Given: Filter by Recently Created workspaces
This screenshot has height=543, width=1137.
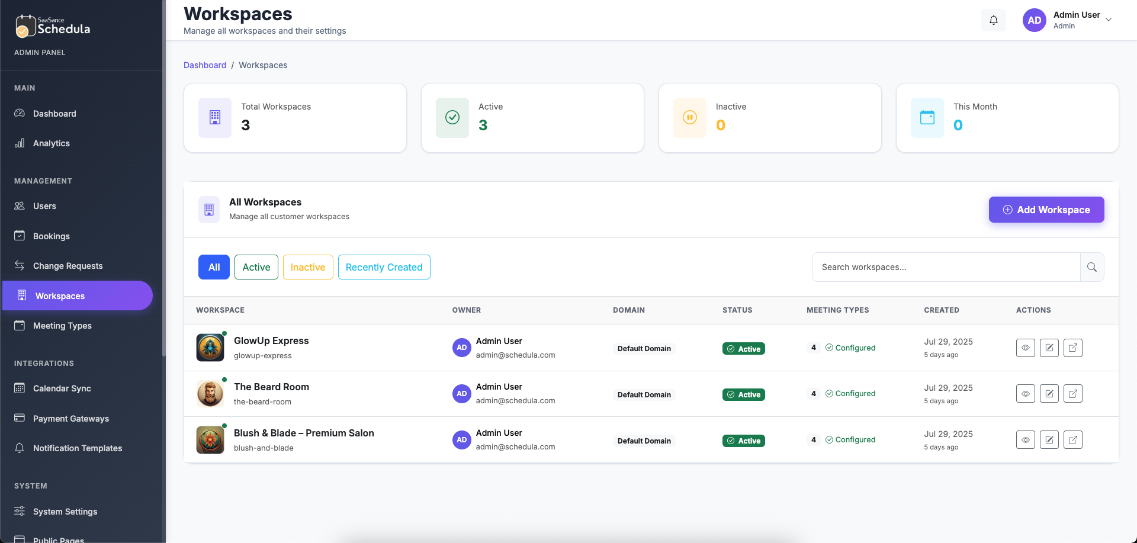Looking at the screenshot, I should coord(384,267).
